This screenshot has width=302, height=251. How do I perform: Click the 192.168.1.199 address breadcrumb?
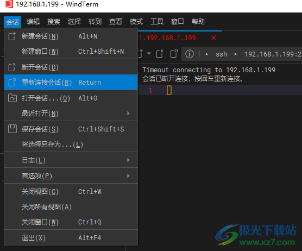(273, 54)
